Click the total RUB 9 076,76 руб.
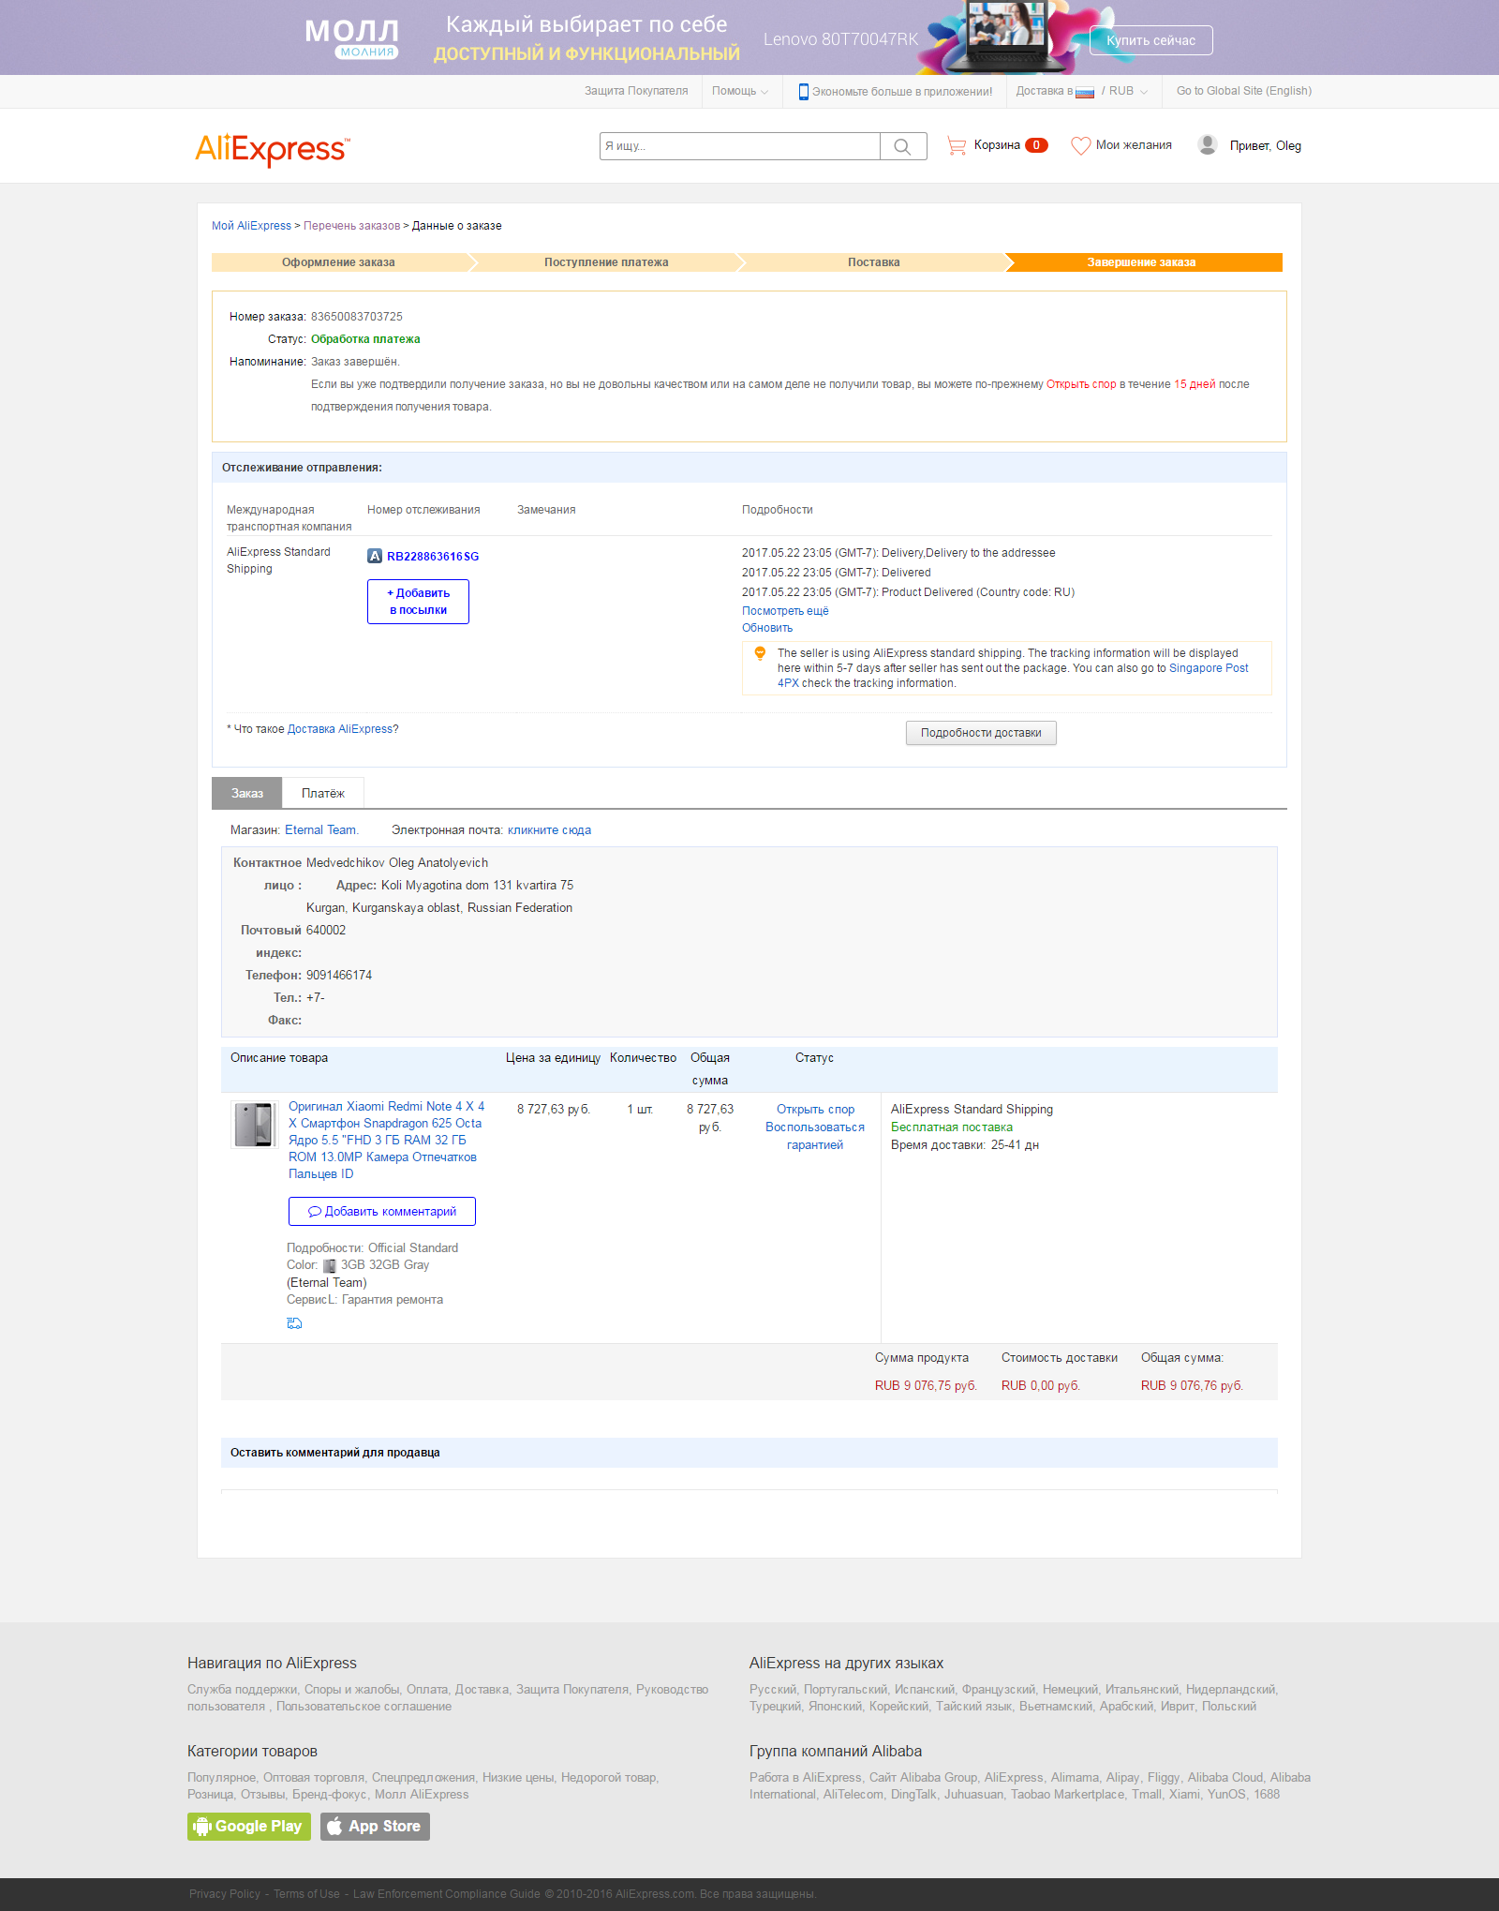 tap(1192, 1386)
